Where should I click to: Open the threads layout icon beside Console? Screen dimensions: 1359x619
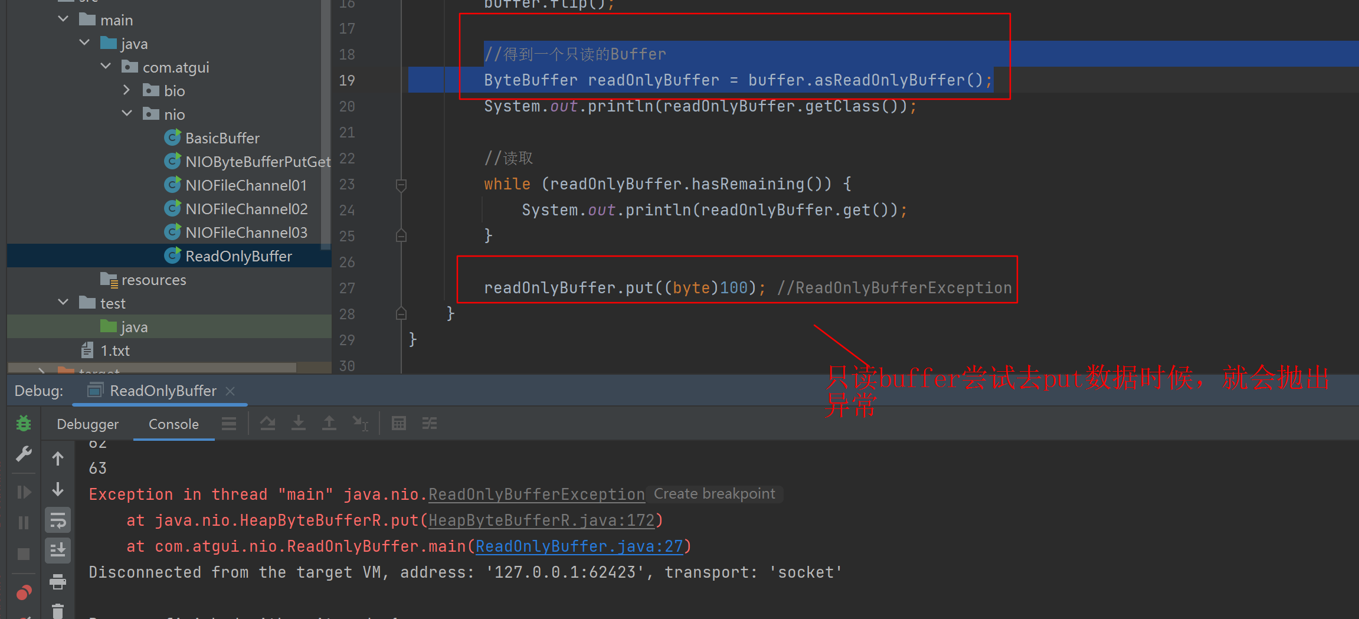pyautogui.click(x=229, y=424)
